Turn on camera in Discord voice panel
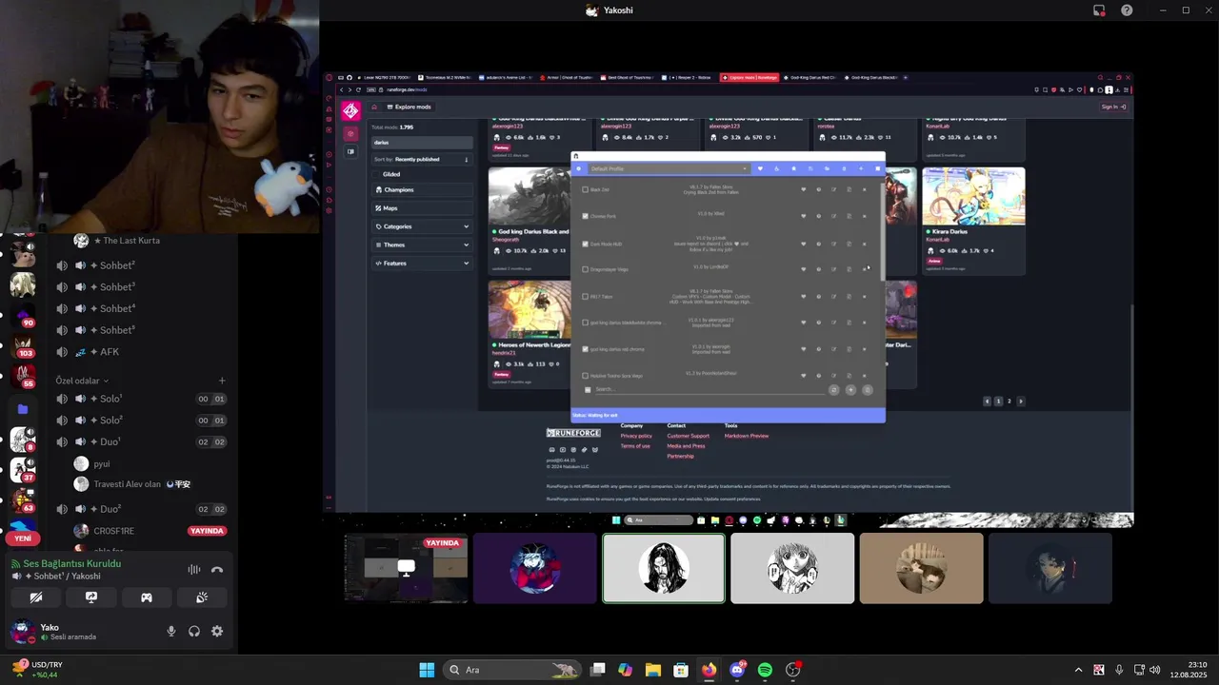 (x=36, y=597)
